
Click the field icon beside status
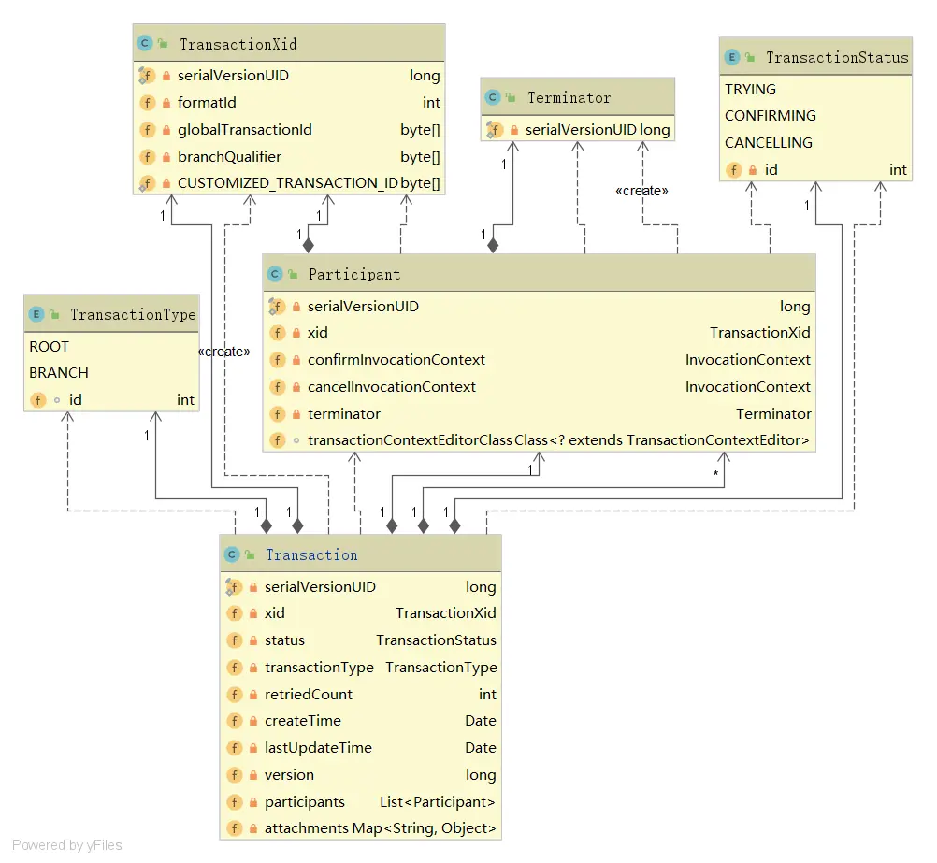click(234, 640)
